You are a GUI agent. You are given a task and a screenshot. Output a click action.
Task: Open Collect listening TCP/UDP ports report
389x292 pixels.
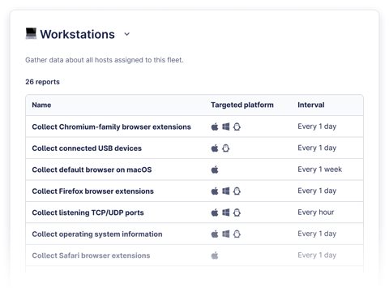click(x=88, y=213)
